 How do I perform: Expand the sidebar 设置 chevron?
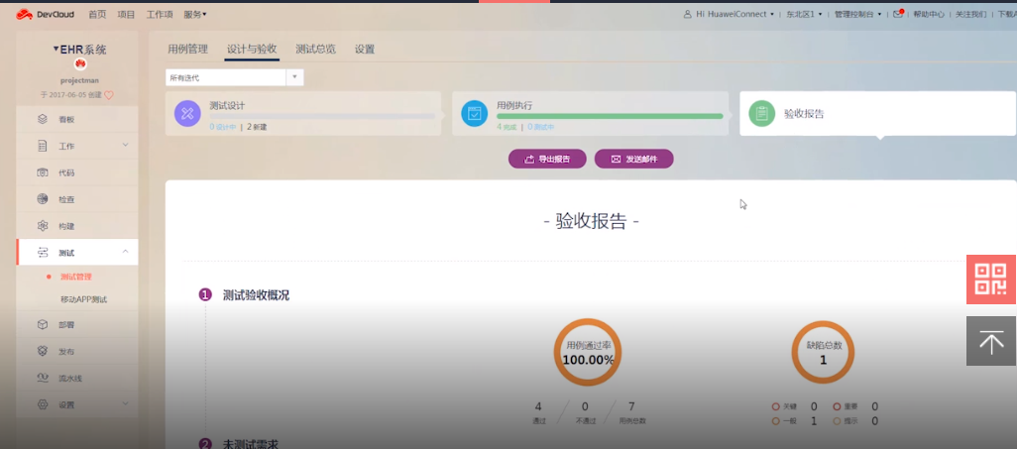(125, 403)
